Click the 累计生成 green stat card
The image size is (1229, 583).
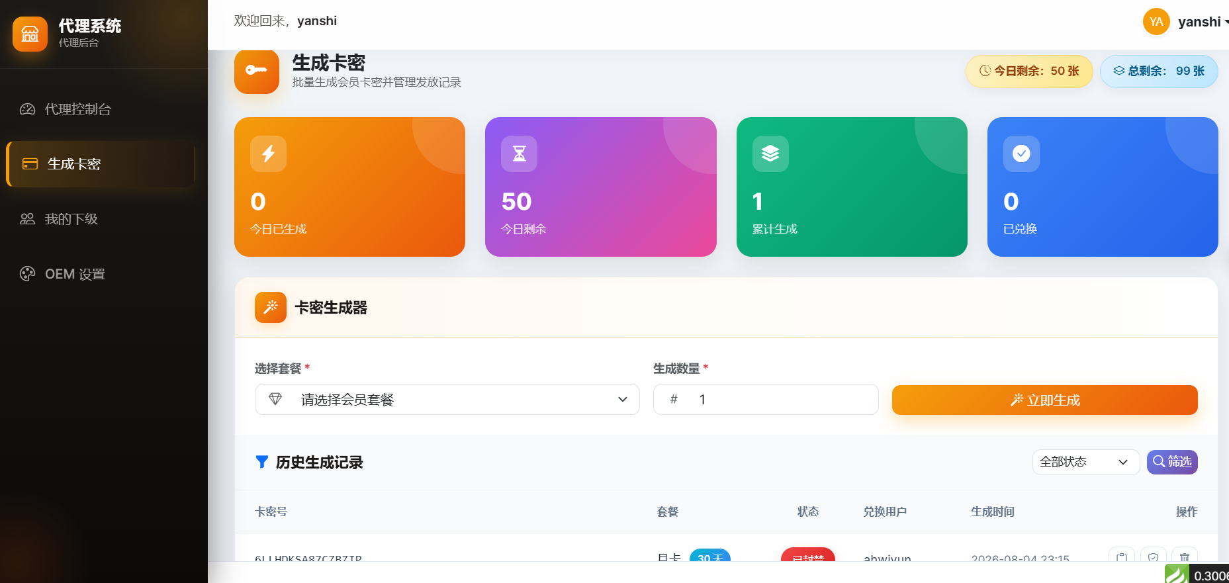[852, 187]
